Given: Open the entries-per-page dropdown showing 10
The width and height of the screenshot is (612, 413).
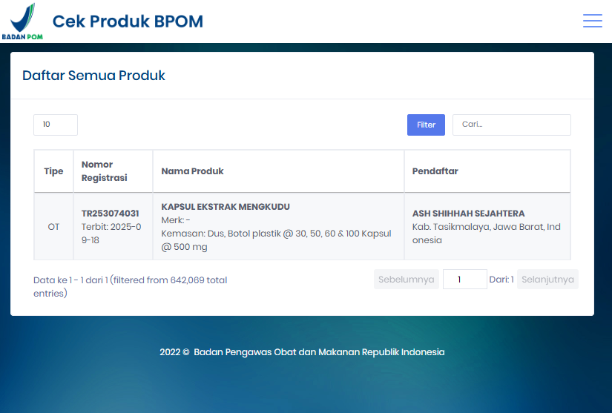Looking at the screenshot, I should click(56, 125).
